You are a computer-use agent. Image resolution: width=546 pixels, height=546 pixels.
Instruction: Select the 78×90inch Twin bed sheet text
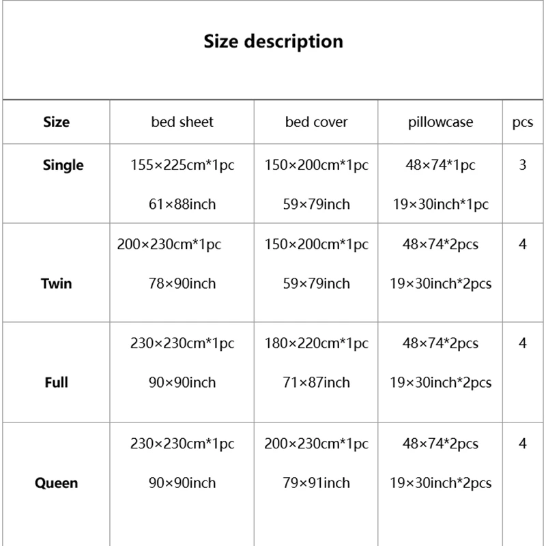[182, 283]
